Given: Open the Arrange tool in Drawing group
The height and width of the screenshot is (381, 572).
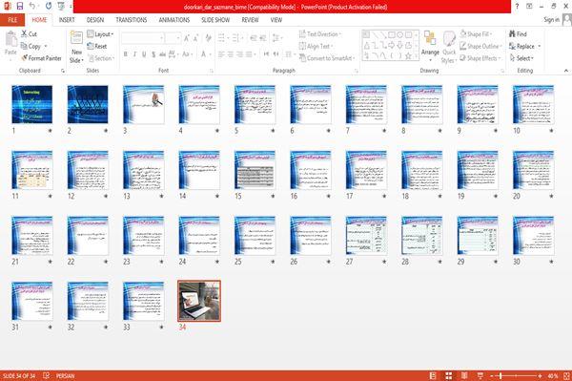Looking at the screenshot, I should (x=430, y=45).
